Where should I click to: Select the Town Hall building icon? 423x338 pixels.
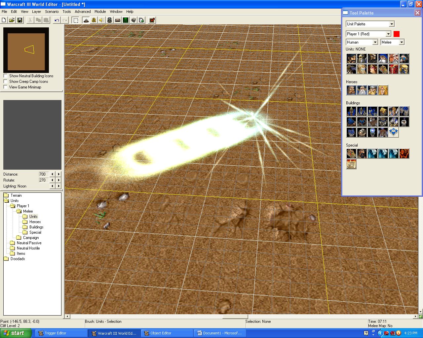(351, 111)
